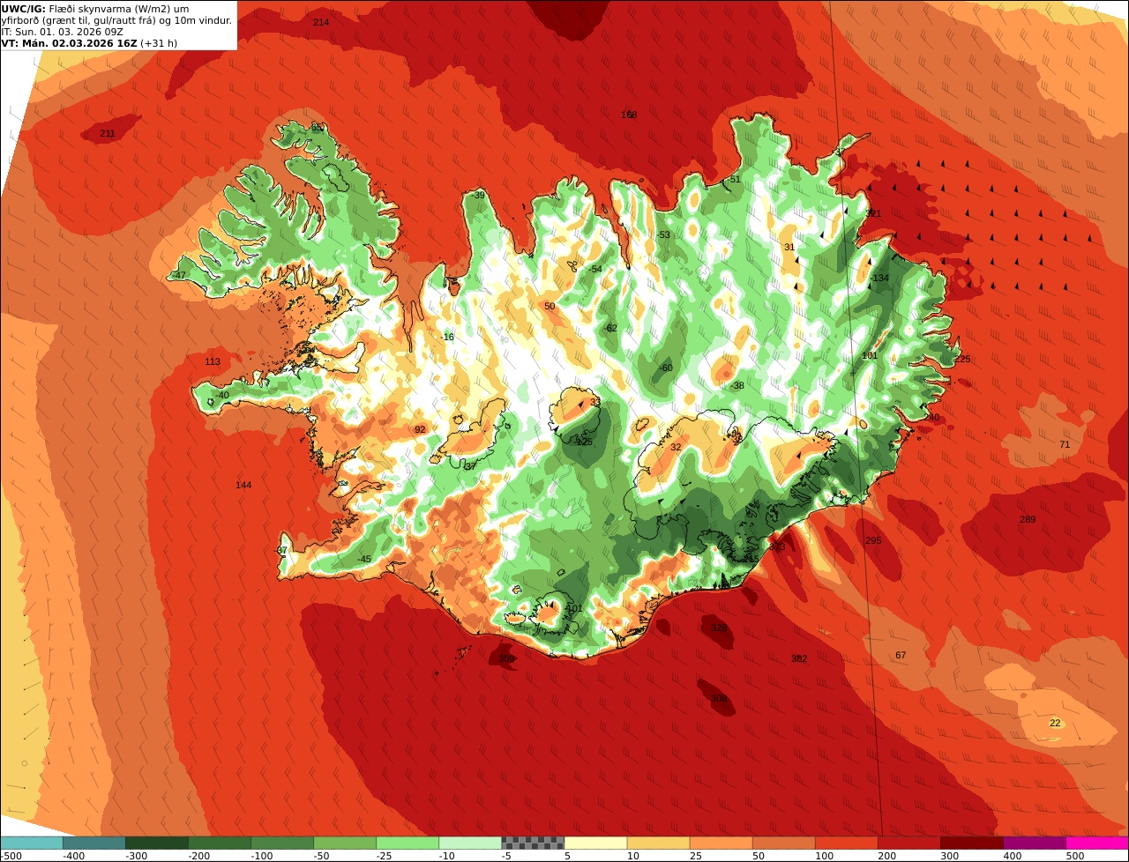1129x862 pixels.
Task: Click the "214" value north of Iceland
Action: [321, 22]
